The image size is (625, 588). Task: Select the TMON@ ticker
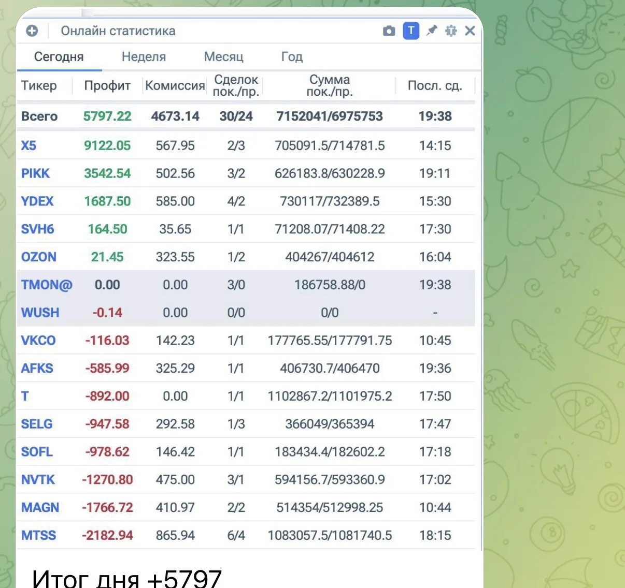click(x=47, y=285)
